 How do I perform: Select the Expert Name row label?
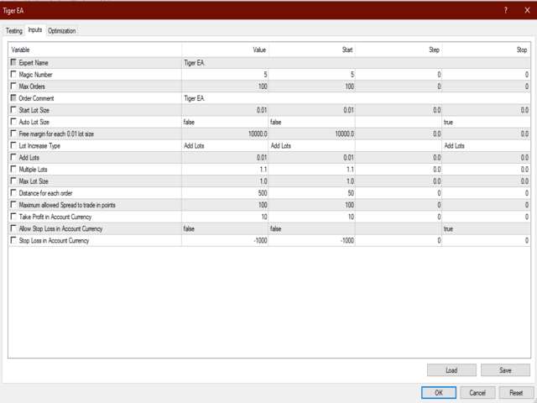34,63
